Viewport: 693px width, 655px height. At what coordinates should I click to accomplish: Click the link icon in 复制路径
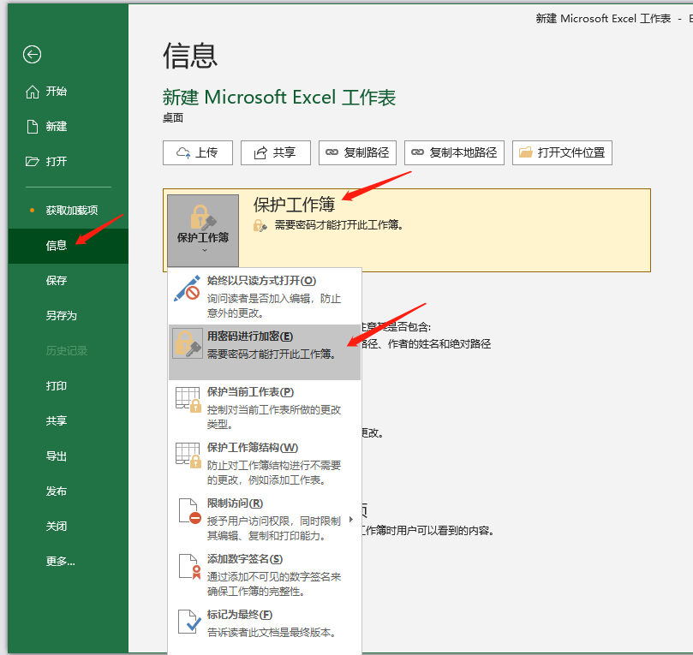332,152
